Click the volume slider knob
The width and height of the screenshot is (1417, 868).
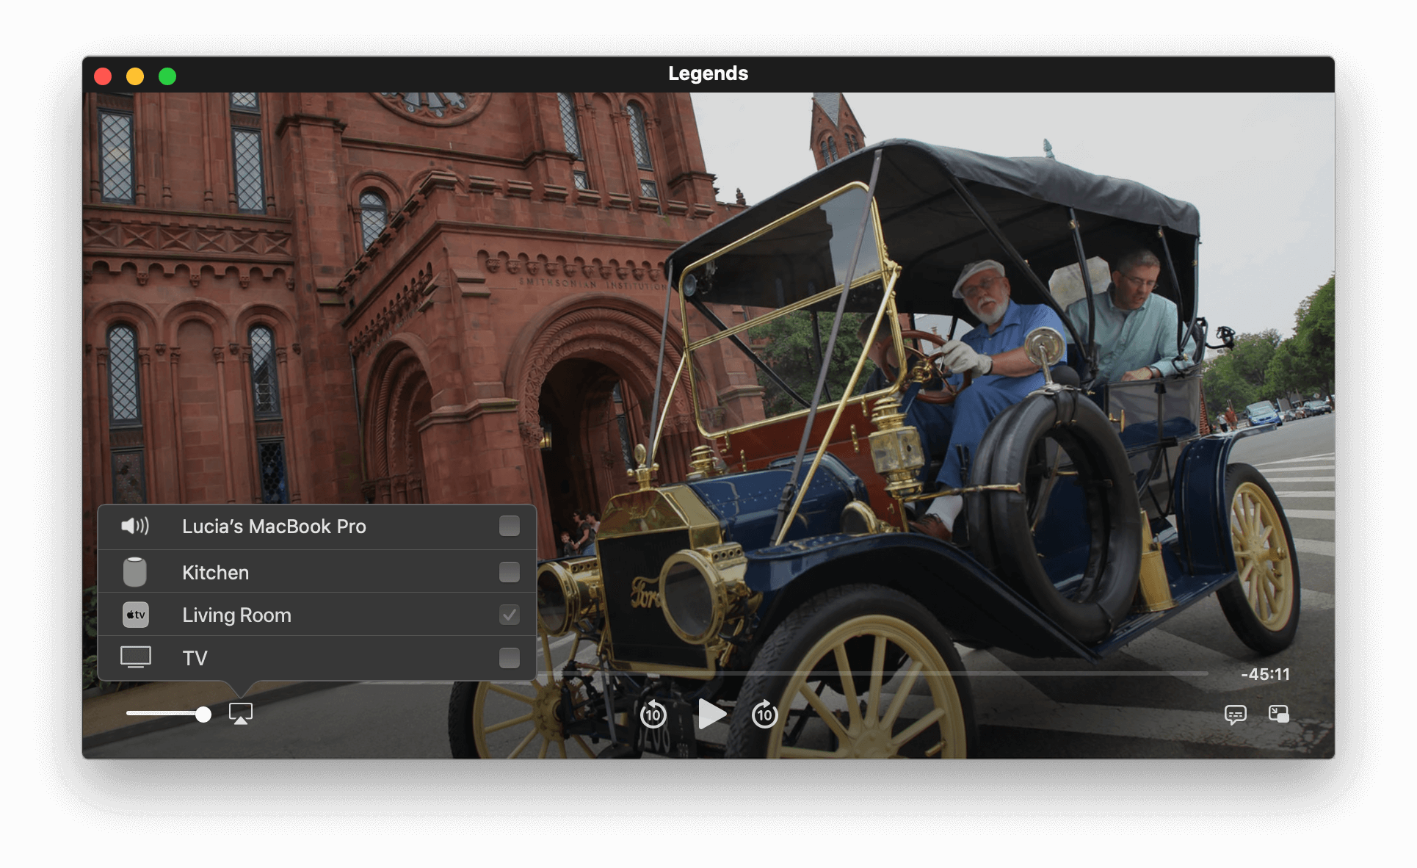click(203, 714)
